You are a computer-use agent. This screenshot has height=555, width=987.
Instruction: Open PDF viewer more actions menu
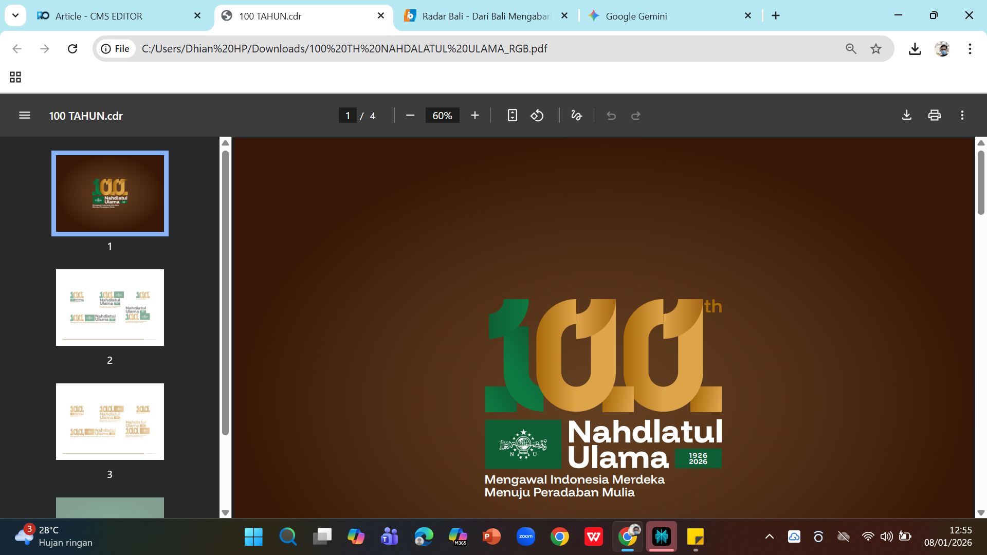point(962,115)
